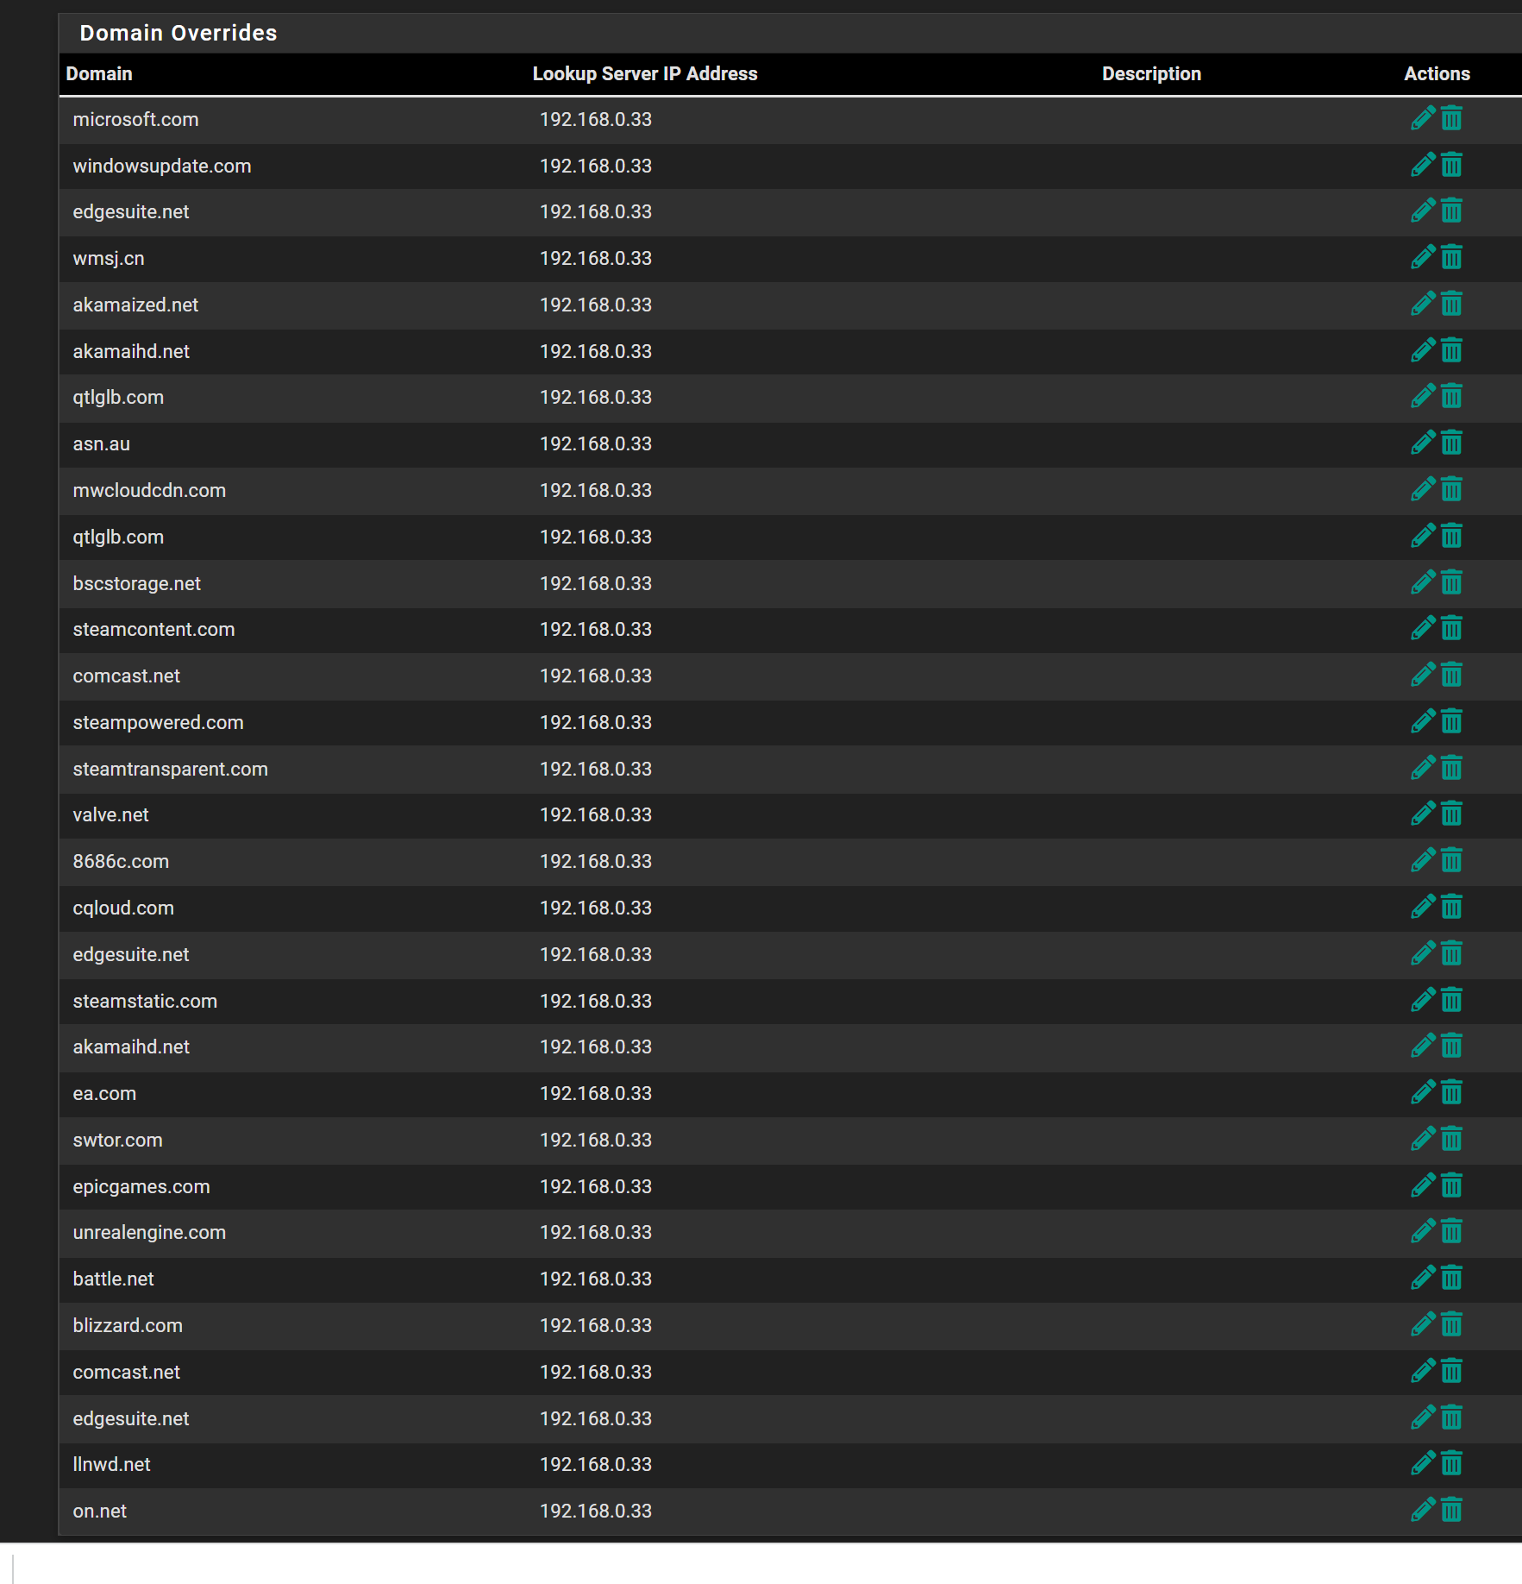Edit the on.net domain override
Image resolution: width=1522 pixels, height=1584 pixels.
coord(1423,1510)
